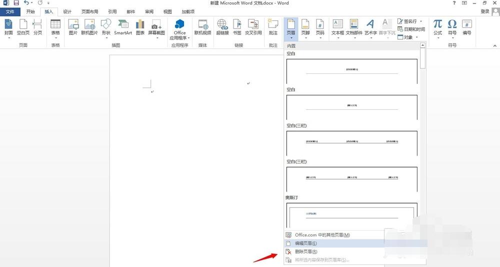
Task: Insert Date and Time (日期和时间)
Action: 411,29
